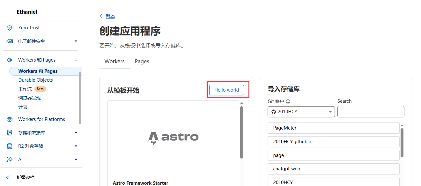Collapse the sidebar with double-chevron icon
Screen dimensions: 421x186
click(x=8, y=177)
